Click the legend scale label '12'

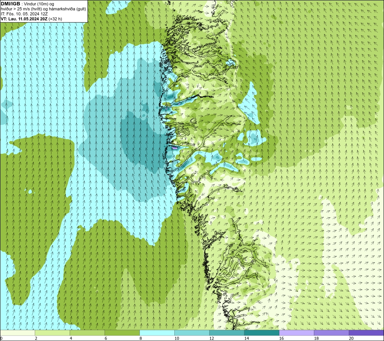point(212,338)
